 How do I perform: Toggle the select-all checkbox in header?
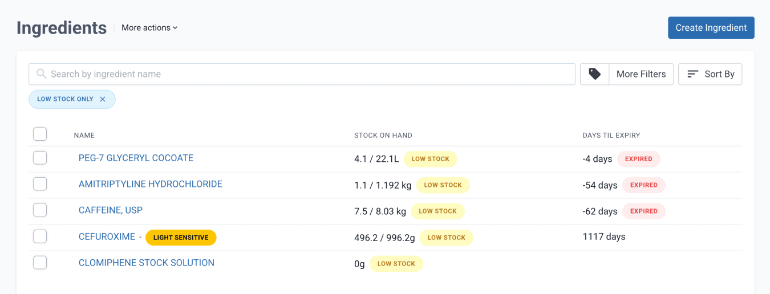(x=40, y=134)
